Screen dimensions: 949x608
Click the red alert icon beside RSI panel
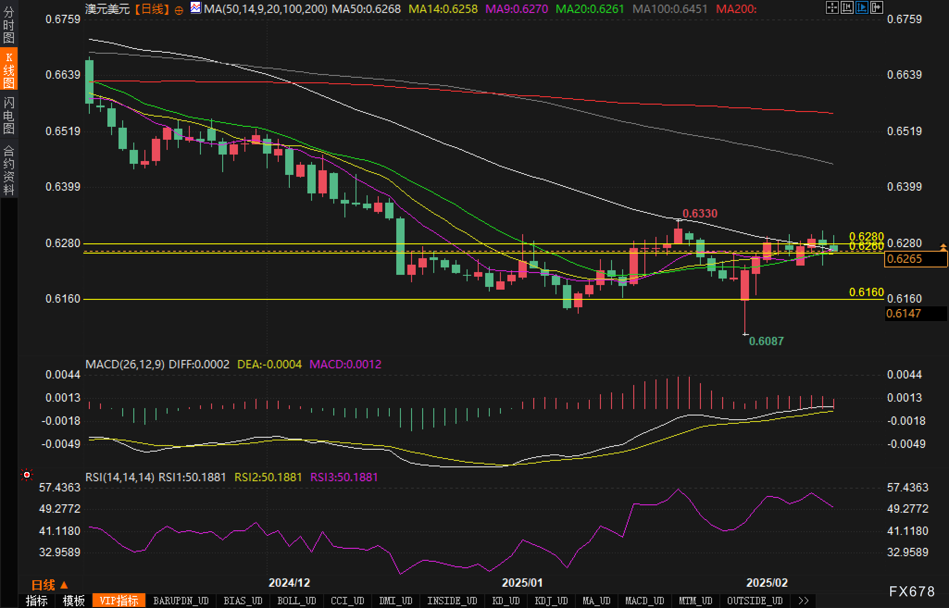27,475
